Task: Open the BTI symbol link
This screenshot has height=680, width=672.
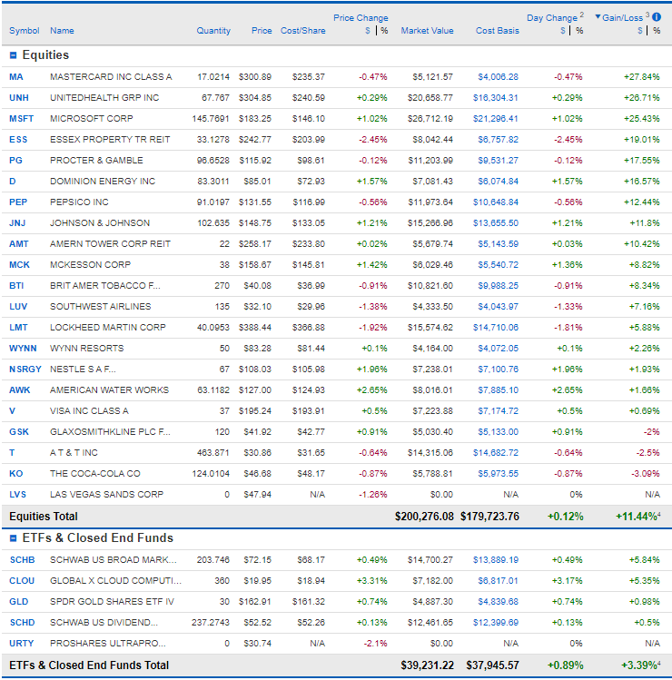Action: tap(16, 285)
